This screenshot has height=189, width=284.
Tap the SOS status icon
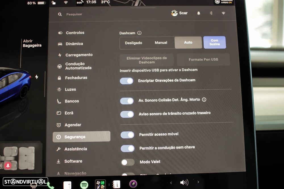pyautogui.click(x=80, y=2)
